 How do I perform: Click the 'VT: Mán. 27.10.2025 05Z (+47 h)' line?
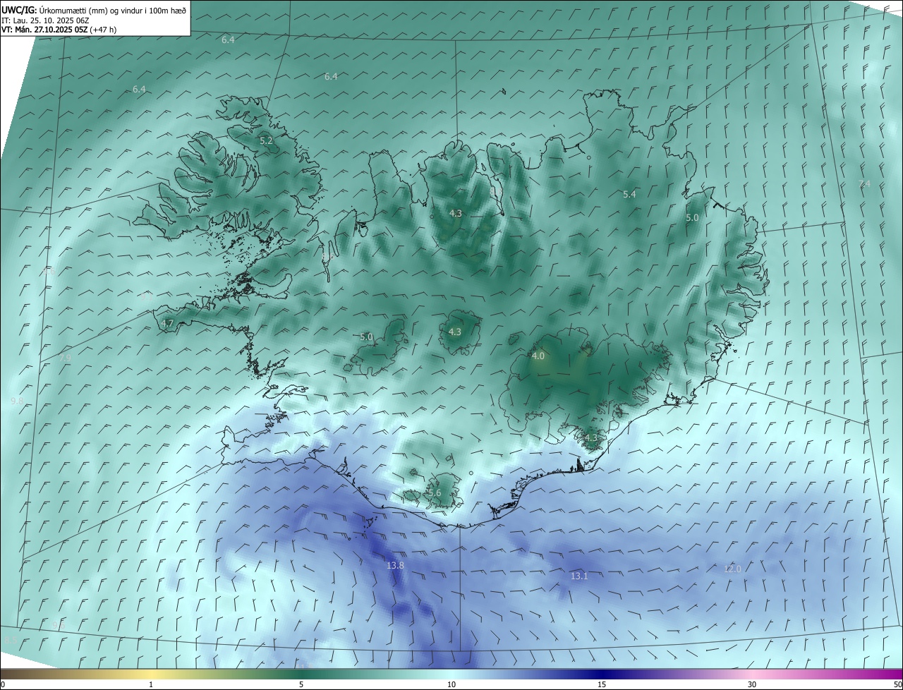click(59, 30)
